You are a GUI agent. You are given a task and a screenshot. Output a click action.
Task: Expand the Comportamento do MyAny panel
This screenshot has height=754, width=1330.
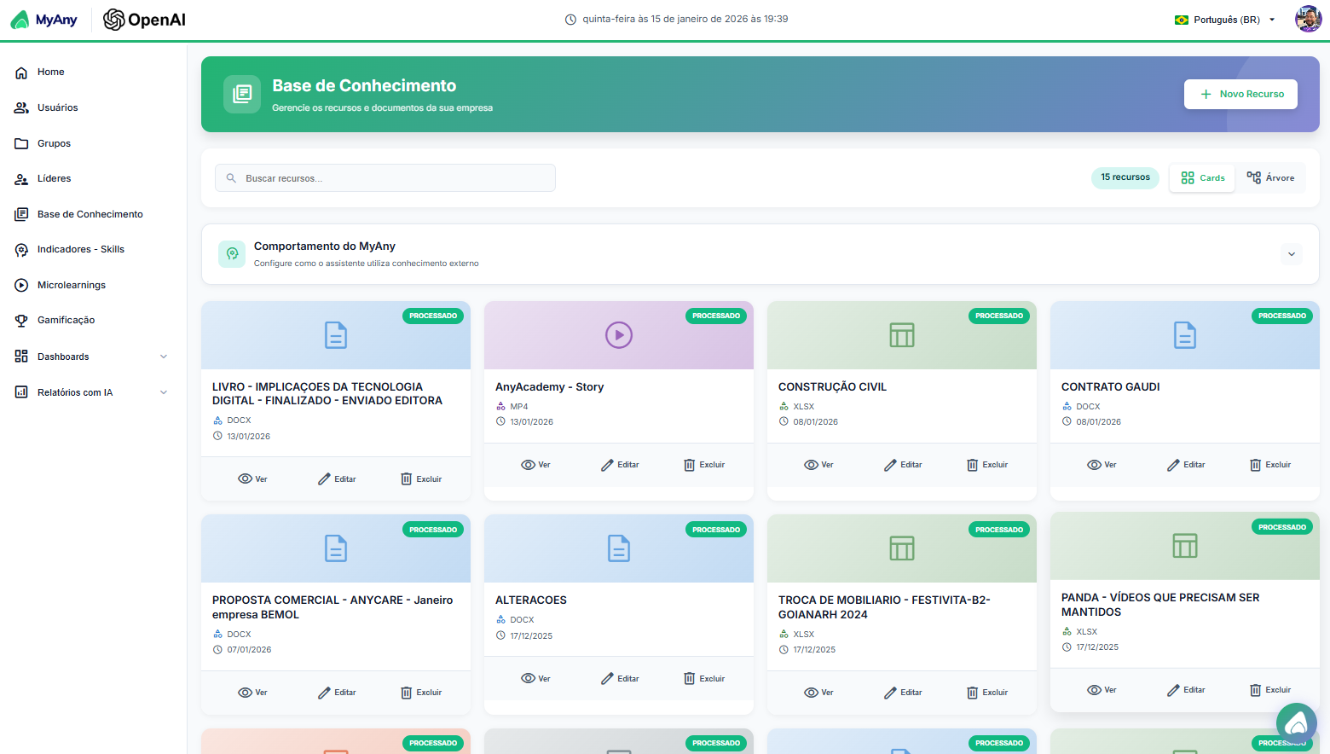pyautogui.click(x=1291, y=254)
